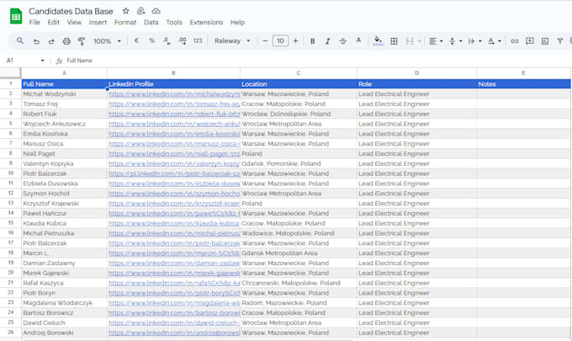
Task: Undo the last action
Action: coord(36,41)
